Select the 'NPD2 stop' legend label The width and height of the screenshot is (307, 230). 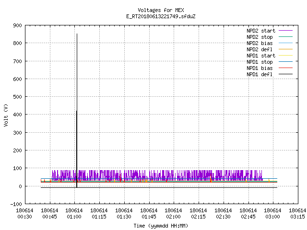(260, 37)
